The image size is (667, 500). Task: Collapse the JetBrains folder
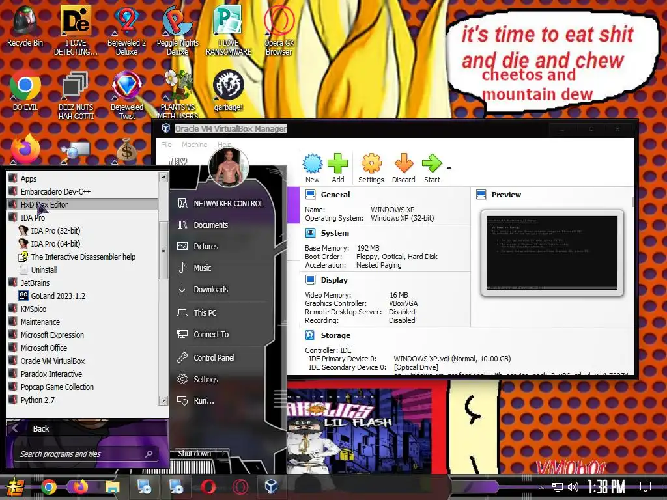[x=83, y=283]
